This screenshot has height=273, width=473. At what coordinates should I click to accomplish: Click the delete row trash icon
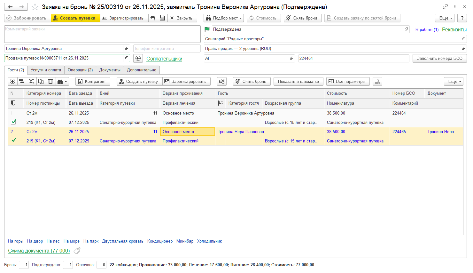coord(50,81)
